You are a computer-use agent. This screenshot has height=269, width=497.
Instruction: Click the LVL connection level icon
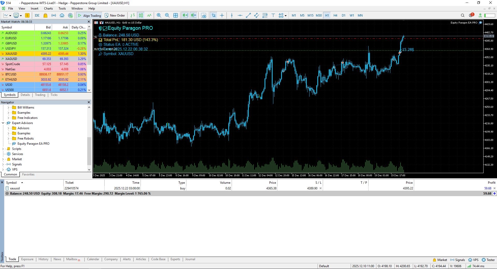pyautogui.click(x=480, y=16)
